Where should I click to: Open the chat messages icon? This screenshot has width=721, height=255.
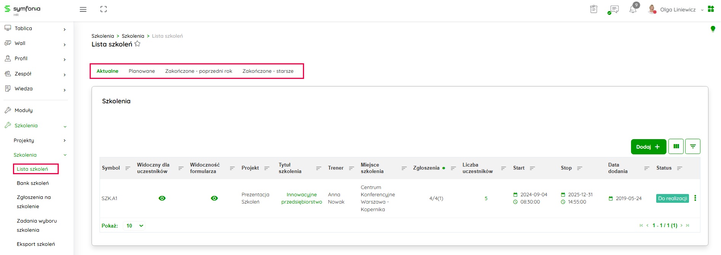[614, 10]
